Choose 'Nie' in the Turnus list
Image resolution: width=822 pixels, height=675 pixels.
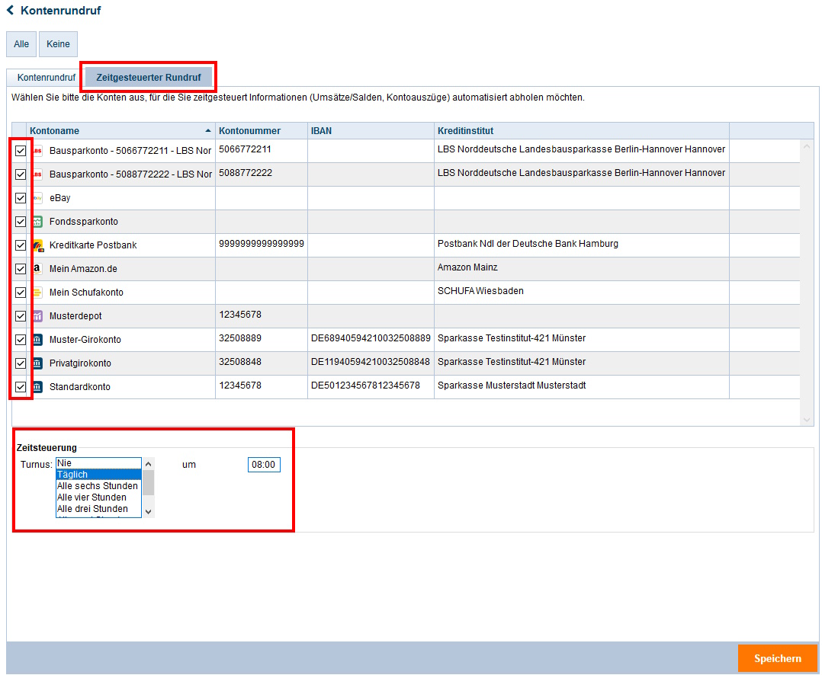98,463
